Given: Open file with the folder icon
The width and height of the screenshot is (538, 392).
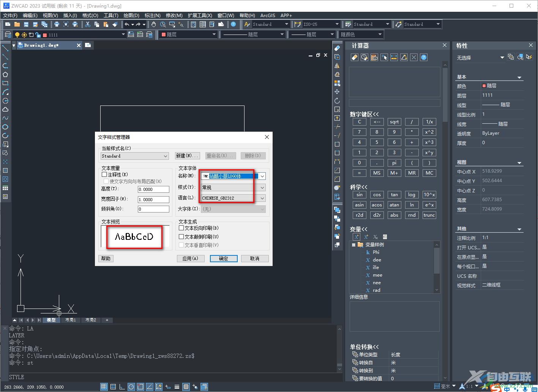Looking at the screenshot, I should [x=17, y=24].
